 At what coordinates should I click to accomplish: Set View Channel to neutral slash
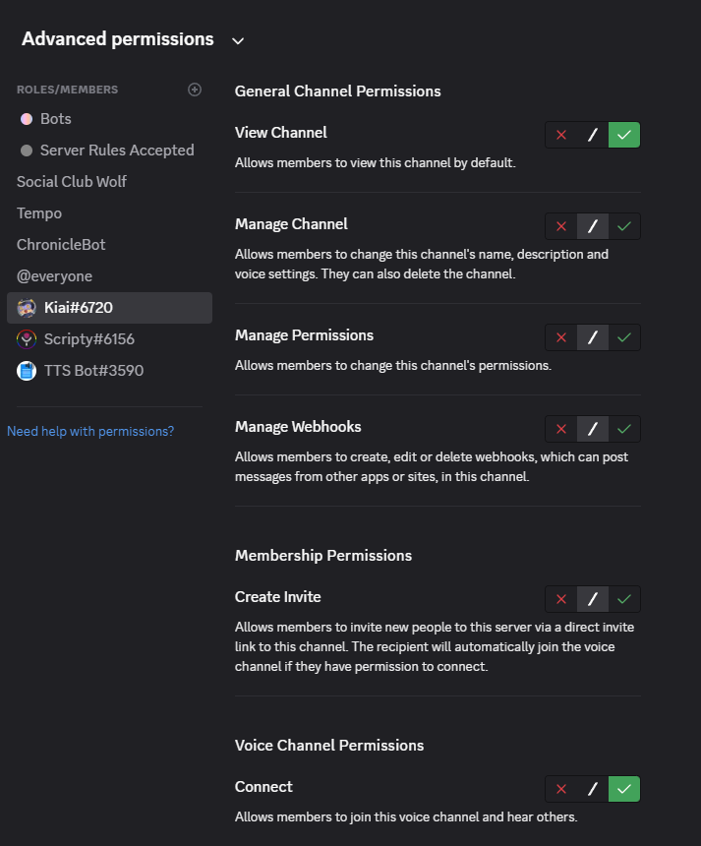(x=593, y=135)
